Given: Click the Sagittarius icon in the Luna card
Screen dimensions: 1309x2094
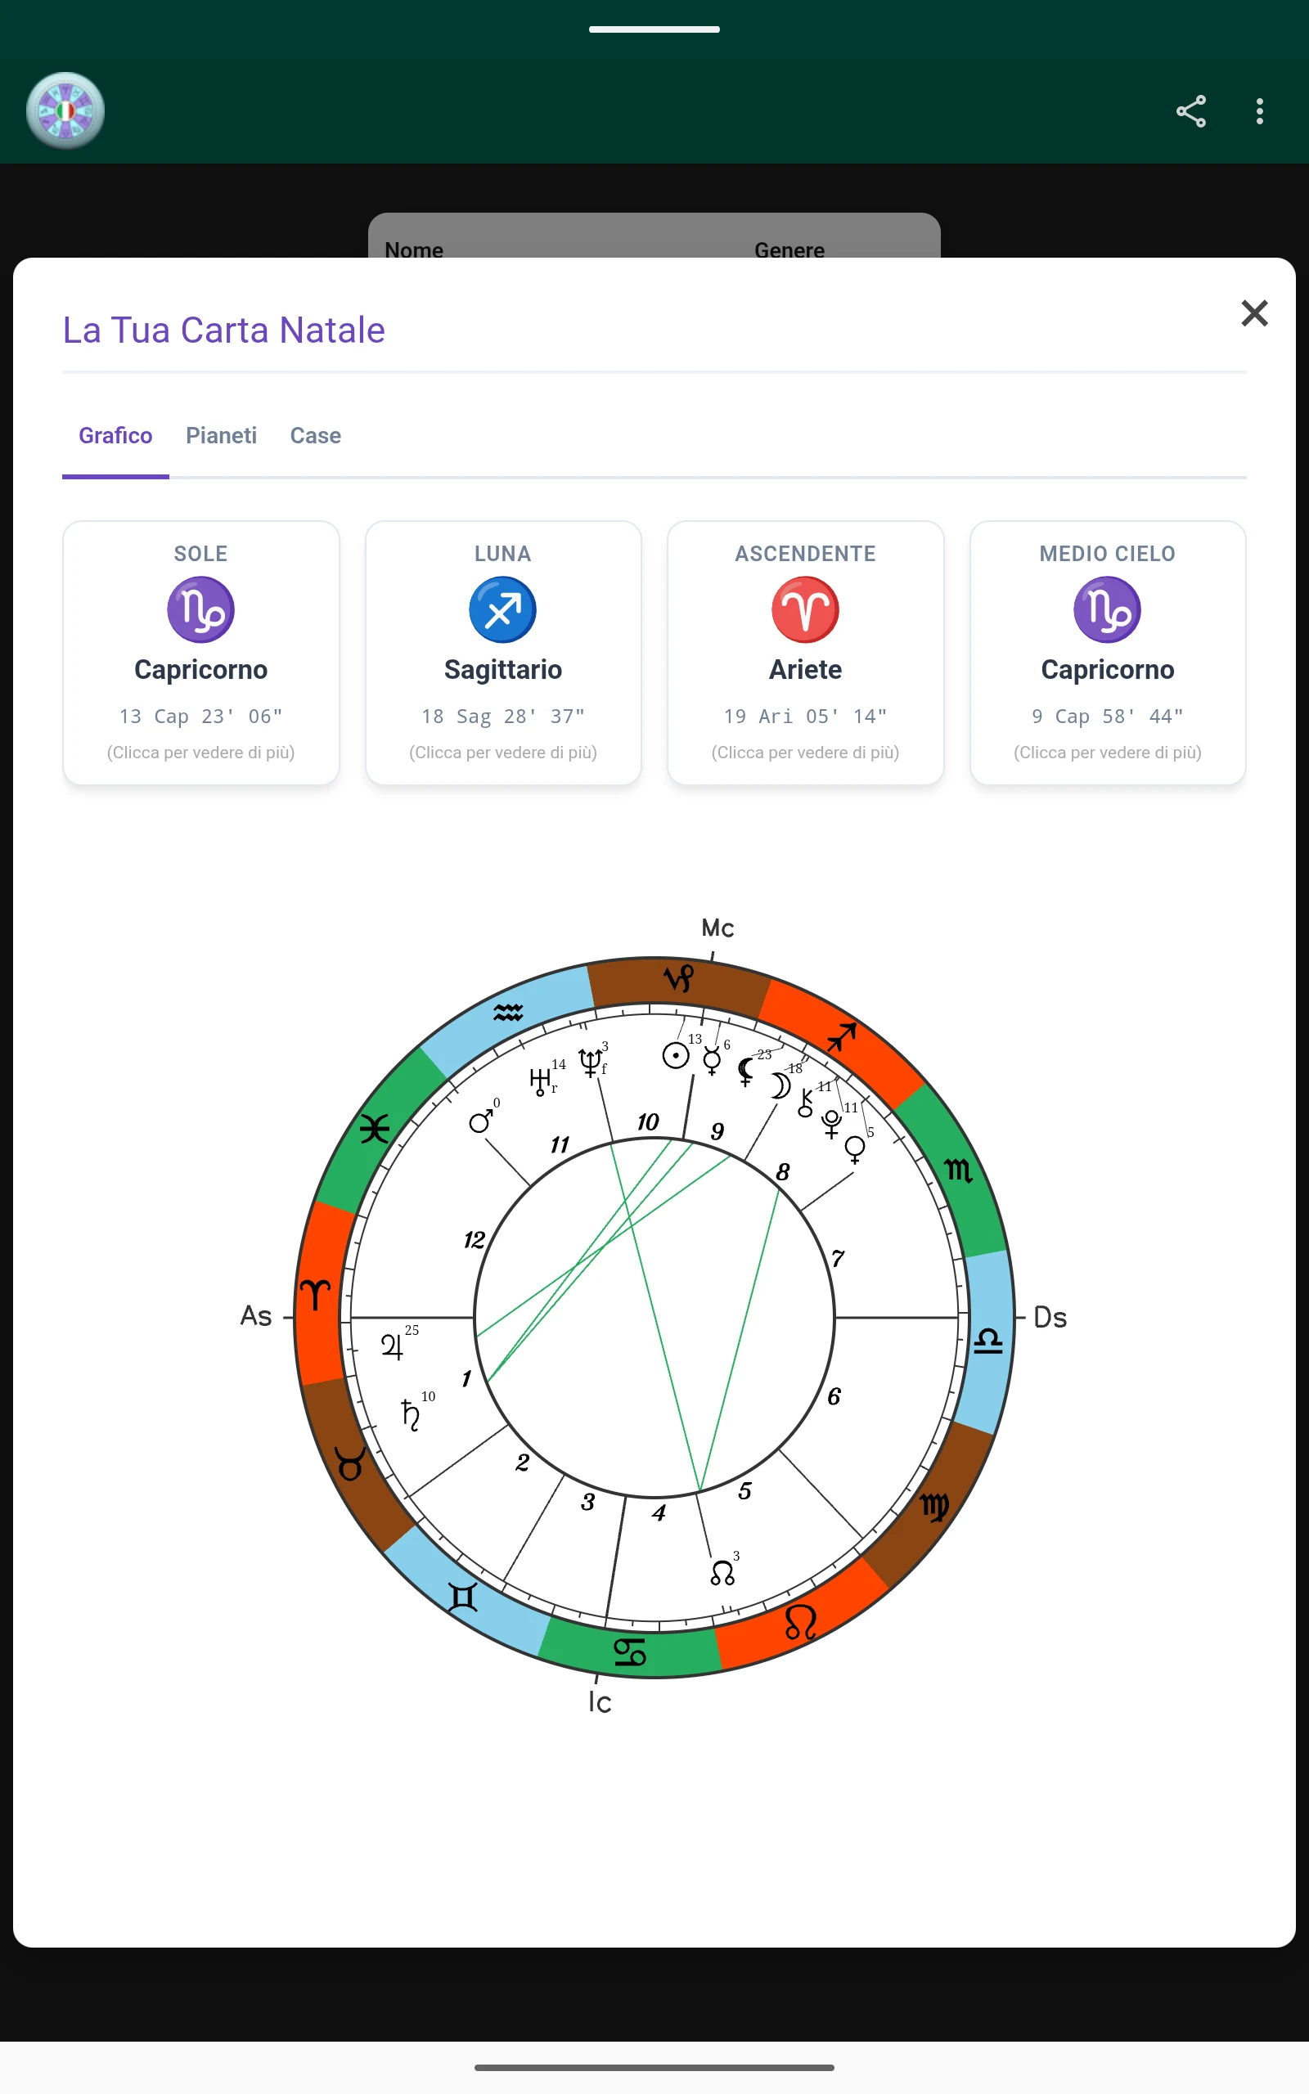Looking at the screenshot, I should 503,609.
